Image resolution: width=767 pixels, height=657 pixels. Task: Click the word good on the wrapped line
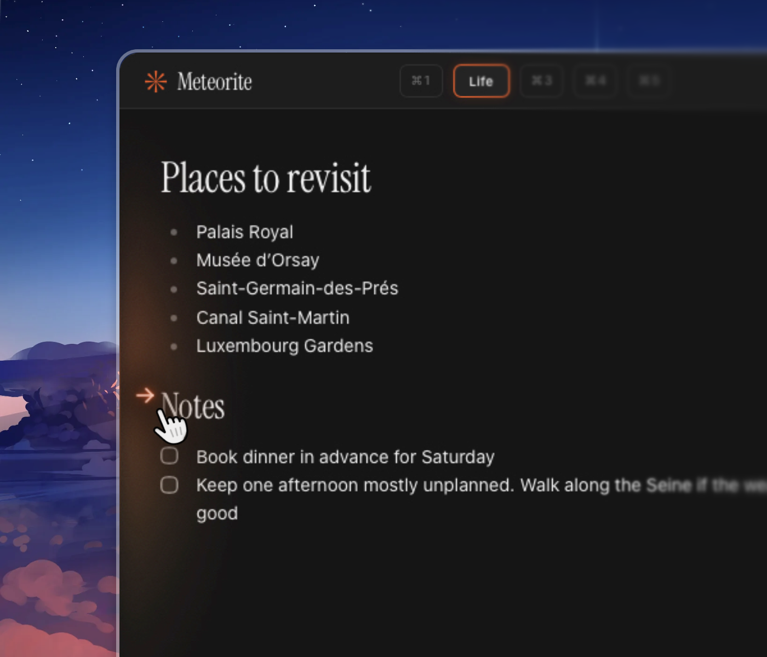[217, 514]
